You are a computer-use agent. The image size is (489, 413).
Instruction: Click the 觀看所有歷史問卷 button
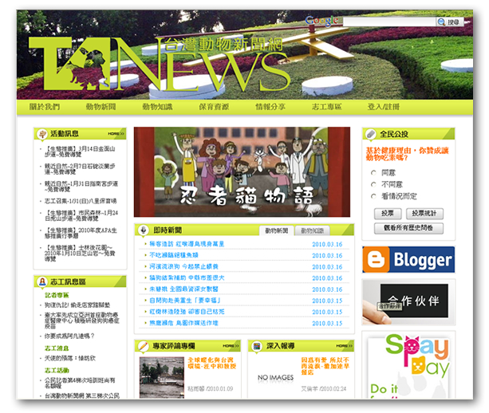click(x=408, y=228)
